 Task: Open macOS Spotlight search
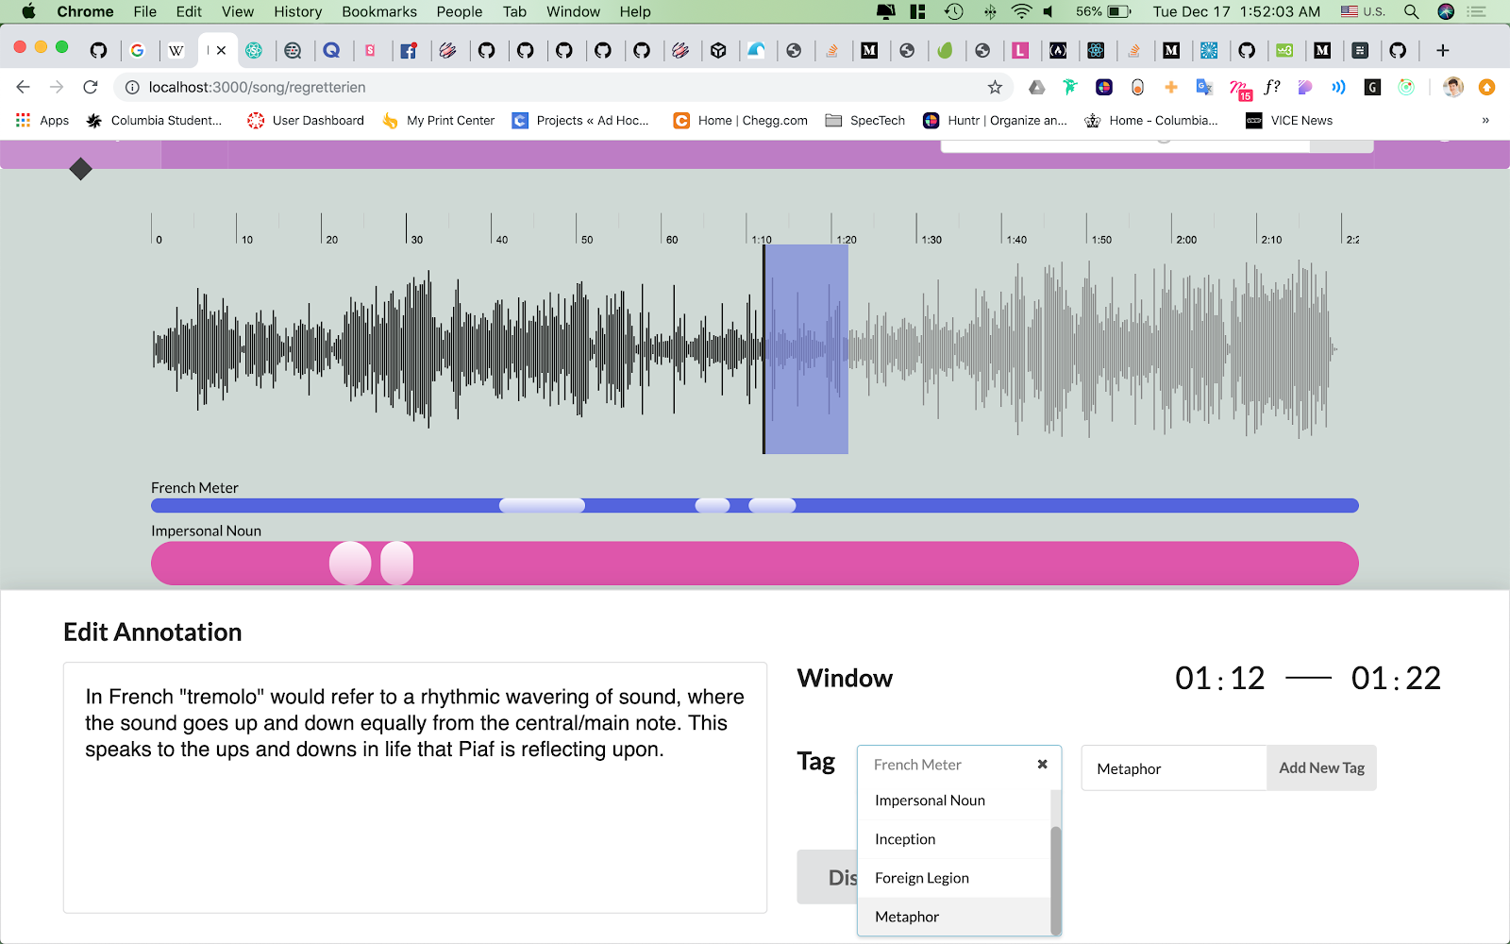1411,11
